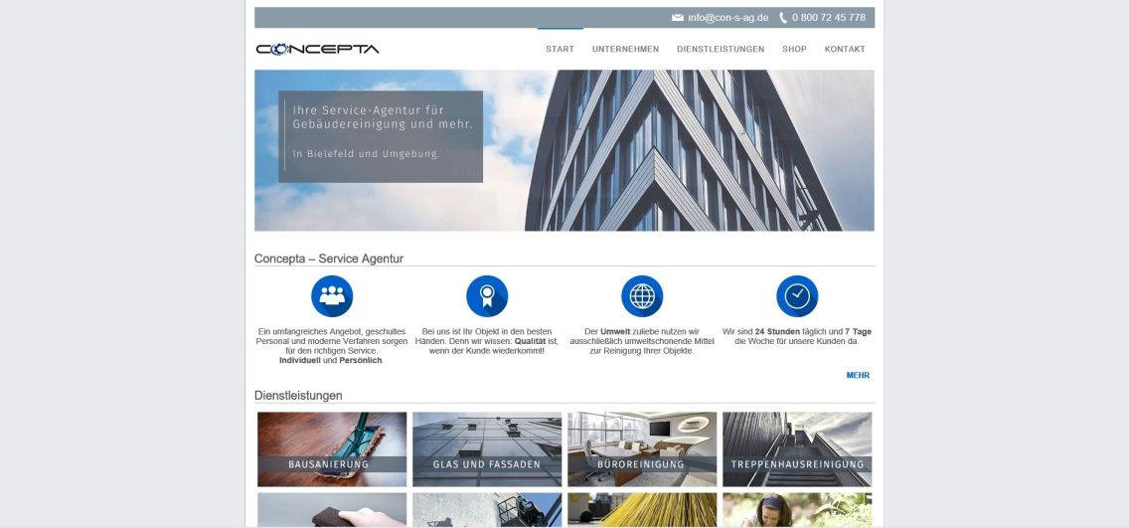The width and height of the screenshot is (1129, 528).
Task: Click the MEHR link
Action: pos(859,375)
